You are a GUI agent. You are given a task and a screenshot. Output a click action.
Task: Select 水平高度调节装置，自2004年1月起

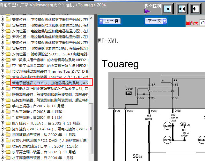[43, 158]
